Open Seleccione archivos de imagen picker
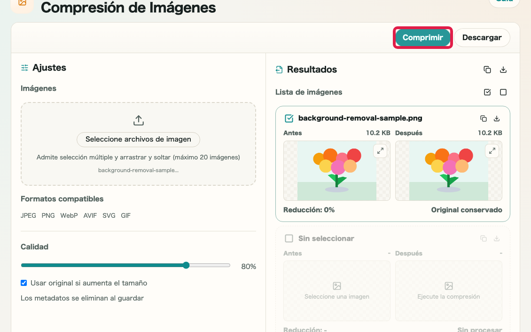Screen dimensions: 531x332 [x=138, y=139]
